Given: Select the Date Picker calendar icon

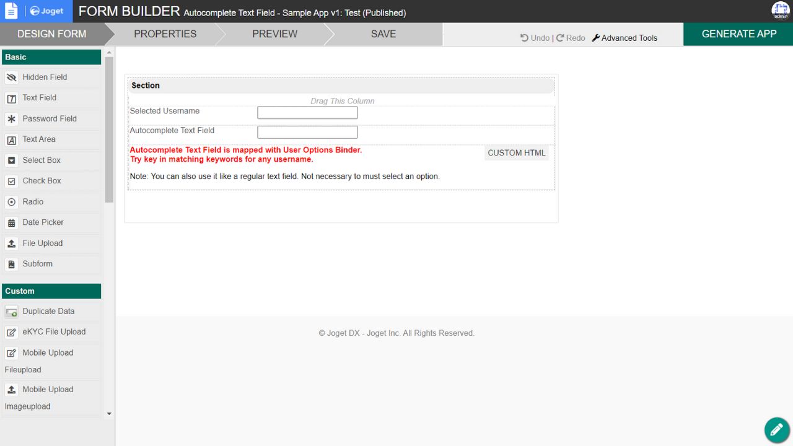Looking at the screenshot, I should click(11, 223).
